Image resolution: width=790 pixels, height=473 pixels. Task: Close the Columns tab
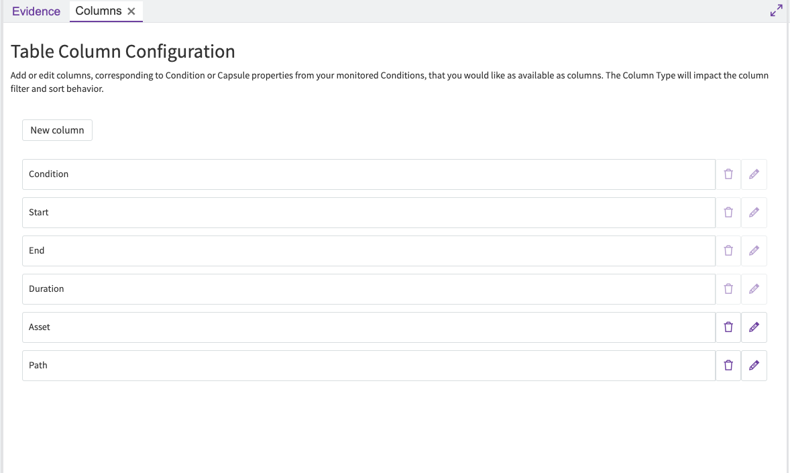pyautogui.click(x=131, y=11)
